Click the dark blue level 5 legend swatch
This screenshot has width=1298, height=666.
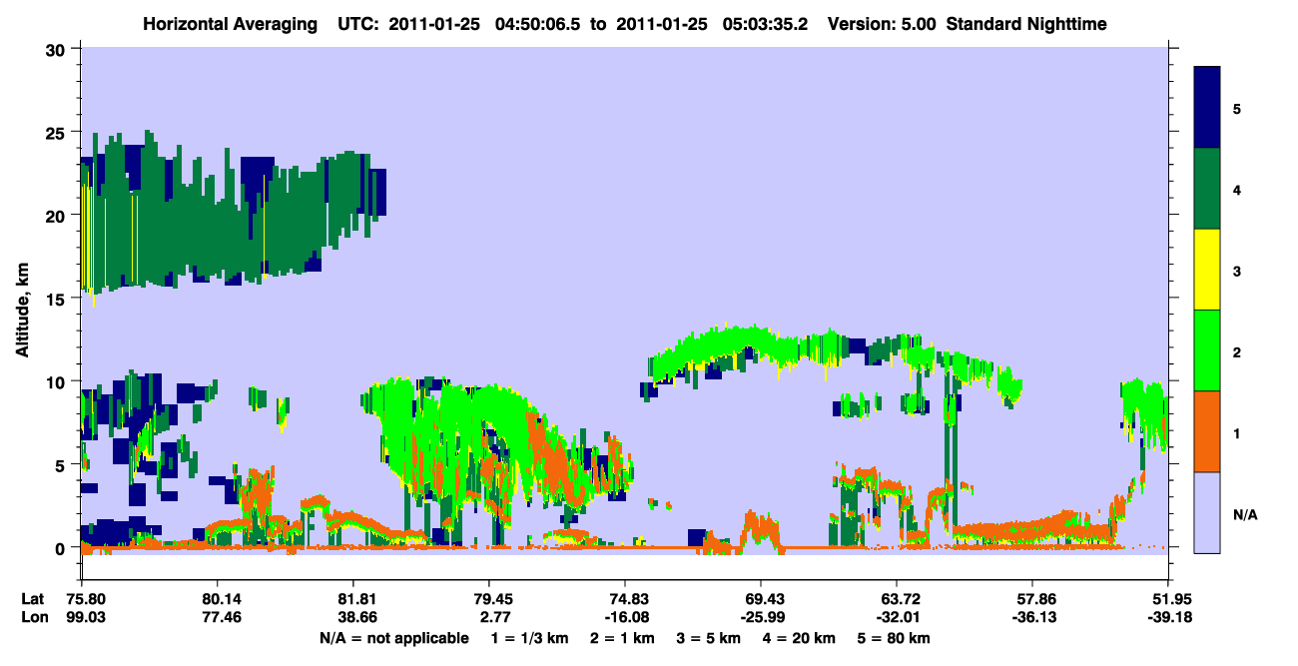pyautogui.click(x=1207, y=107)
